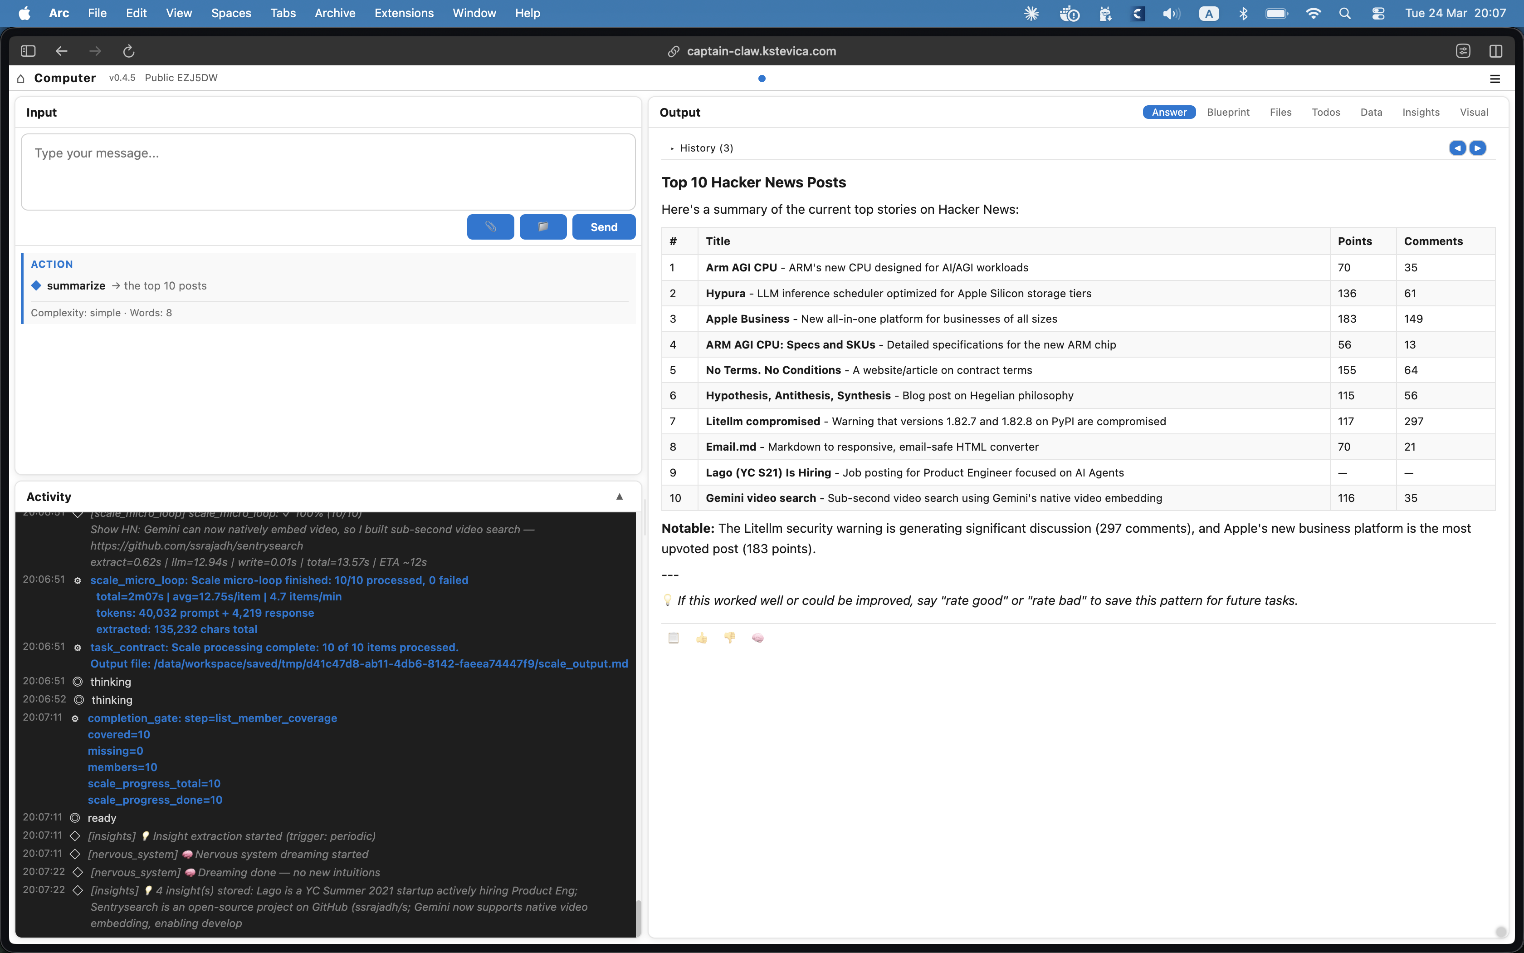Open the Spaces menu
1524x953 pixels.
231,13
